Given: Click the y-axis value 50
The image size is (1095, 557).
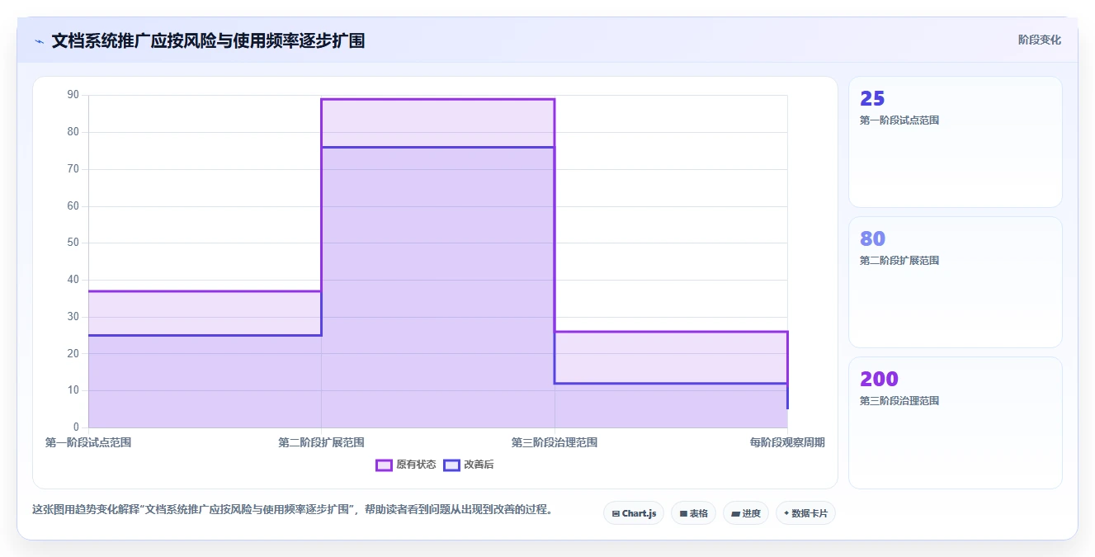Looking at the screenshot, I should pos(73,243).
